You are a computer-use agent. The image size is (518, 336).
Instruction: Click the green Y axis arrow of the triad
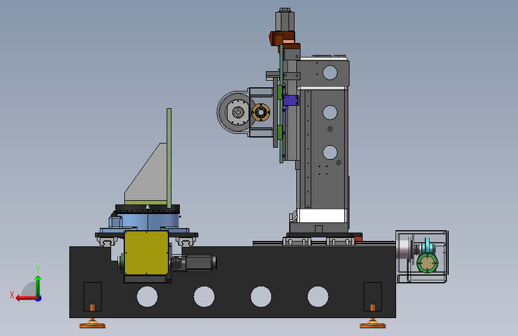click(x=38, y=286)
